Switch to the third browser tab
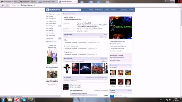 (48, 2)
